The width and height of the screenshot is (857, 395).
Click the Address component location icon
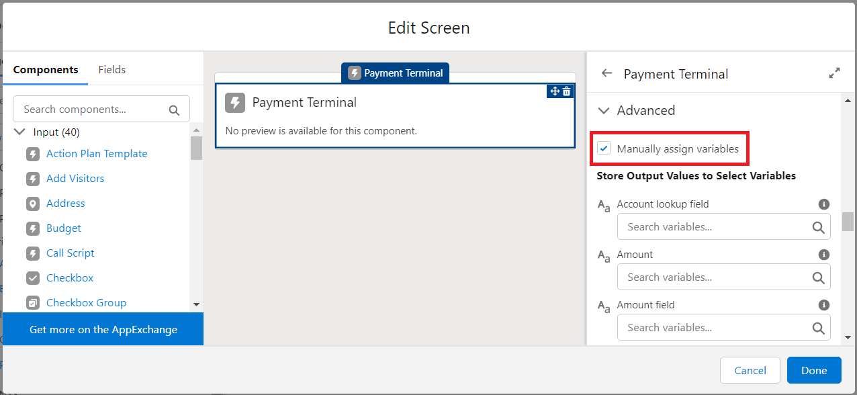pyautogui.click(x=33, y=204)
